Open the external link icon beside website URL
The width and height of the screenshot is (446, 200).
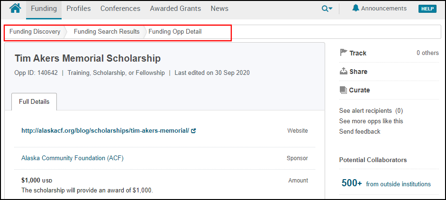pyautogui.click(x=193, y=131)
